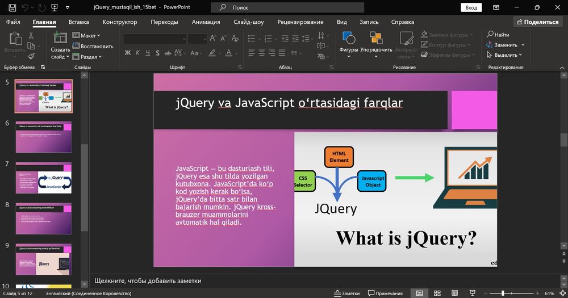The height and width of the screenshot is (298, 568).
Task: Expand the Создать слайд dropdown
Action: [60, 53]
